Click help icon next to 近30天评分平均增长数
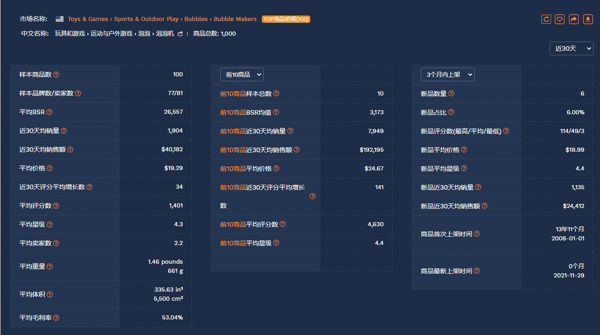 click(90, 187)
